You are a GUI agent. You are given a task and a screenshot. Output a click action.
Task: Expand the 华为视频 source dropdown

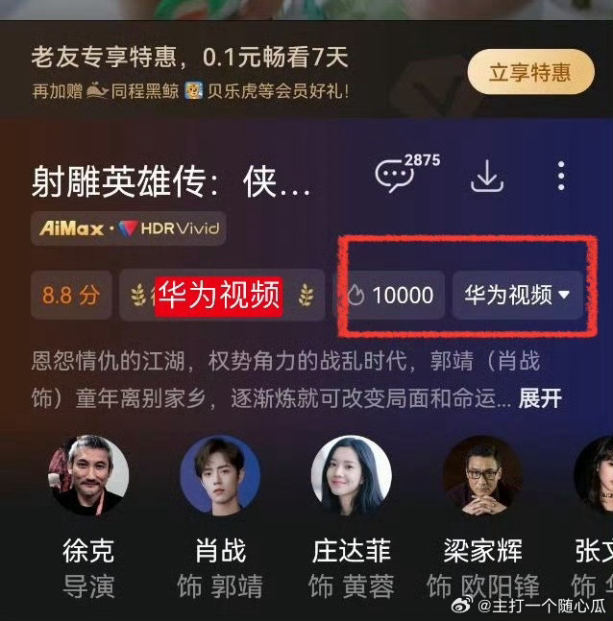tap(518, 295)
